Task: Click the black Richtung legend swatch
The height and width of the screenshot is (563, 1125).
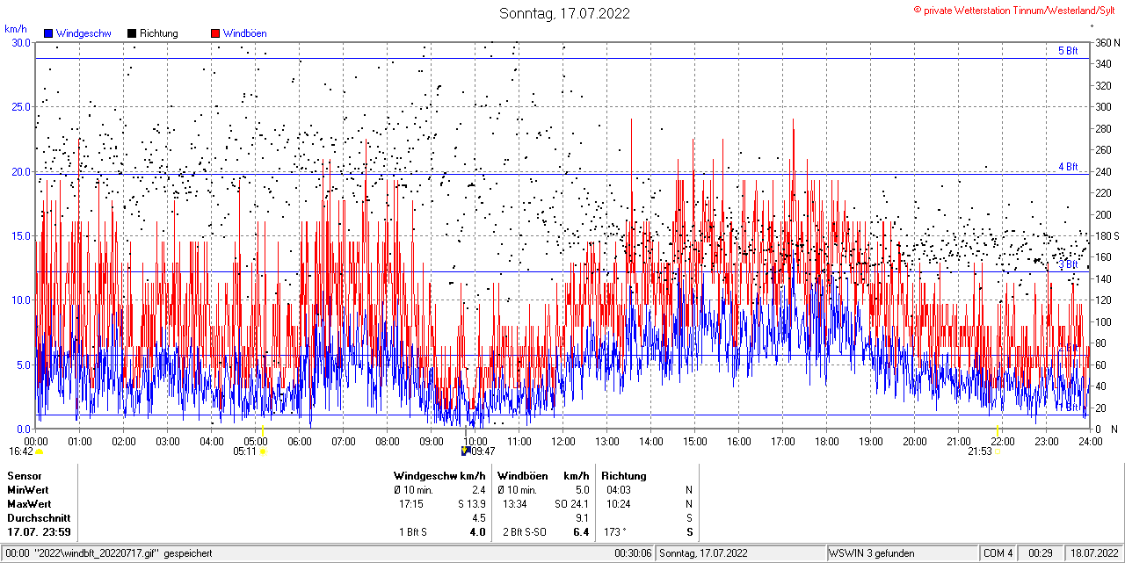Action: 132,33
